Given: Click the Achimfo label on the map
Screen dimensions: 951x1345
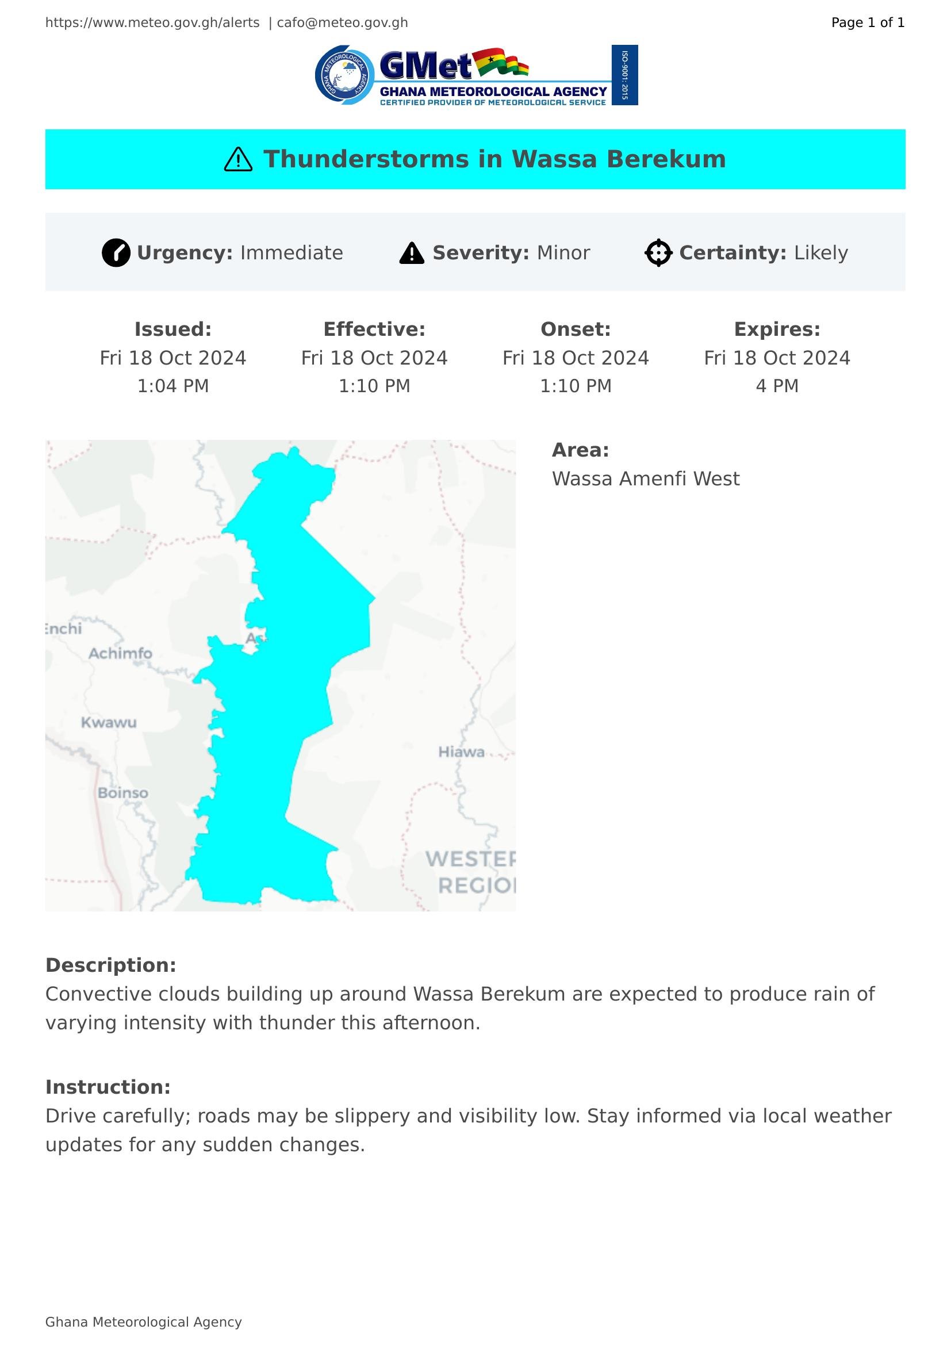Looking at the screenshot, I should pos(120,653).
